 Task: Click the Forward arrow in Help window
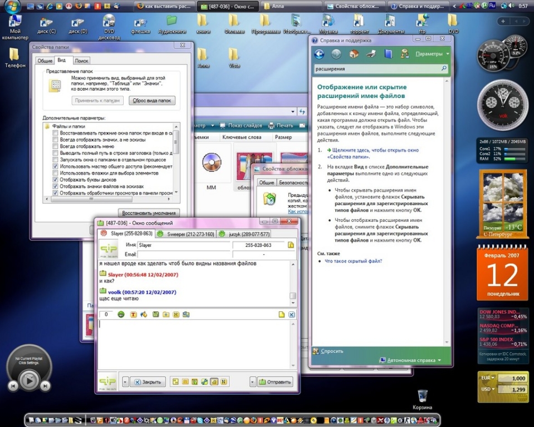click(336, 54)
